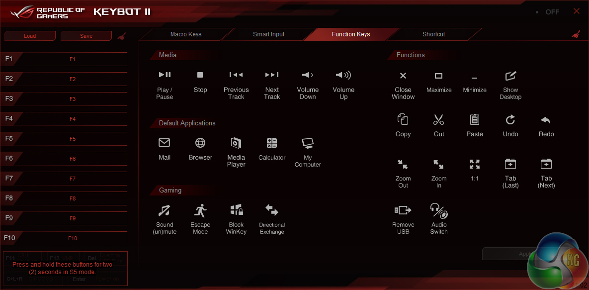Select the Zoom Out function
The height and width of the screenshot is (290, 589).
pos(403,164)
